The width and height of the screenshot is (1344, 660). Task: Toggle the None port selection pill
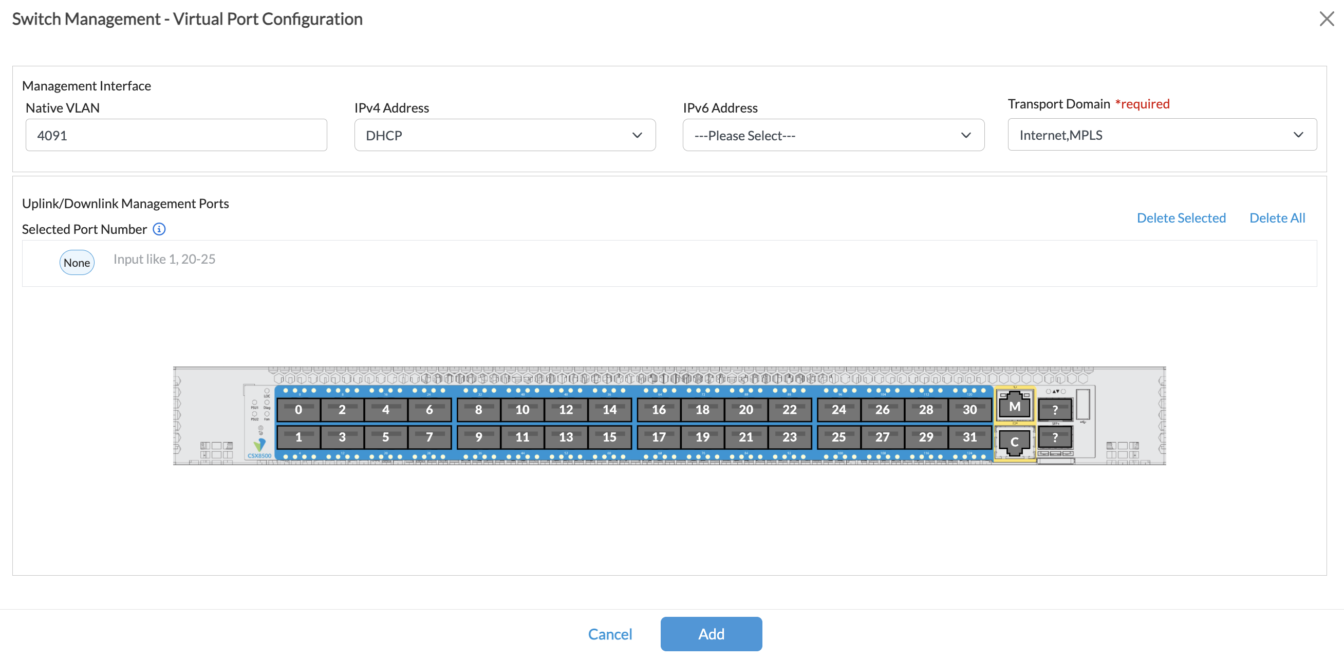click(x=77, y=263)
